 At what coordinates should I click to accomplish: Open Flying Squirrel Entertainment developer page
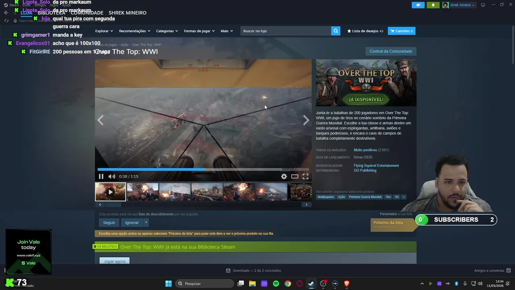point(376,166)
